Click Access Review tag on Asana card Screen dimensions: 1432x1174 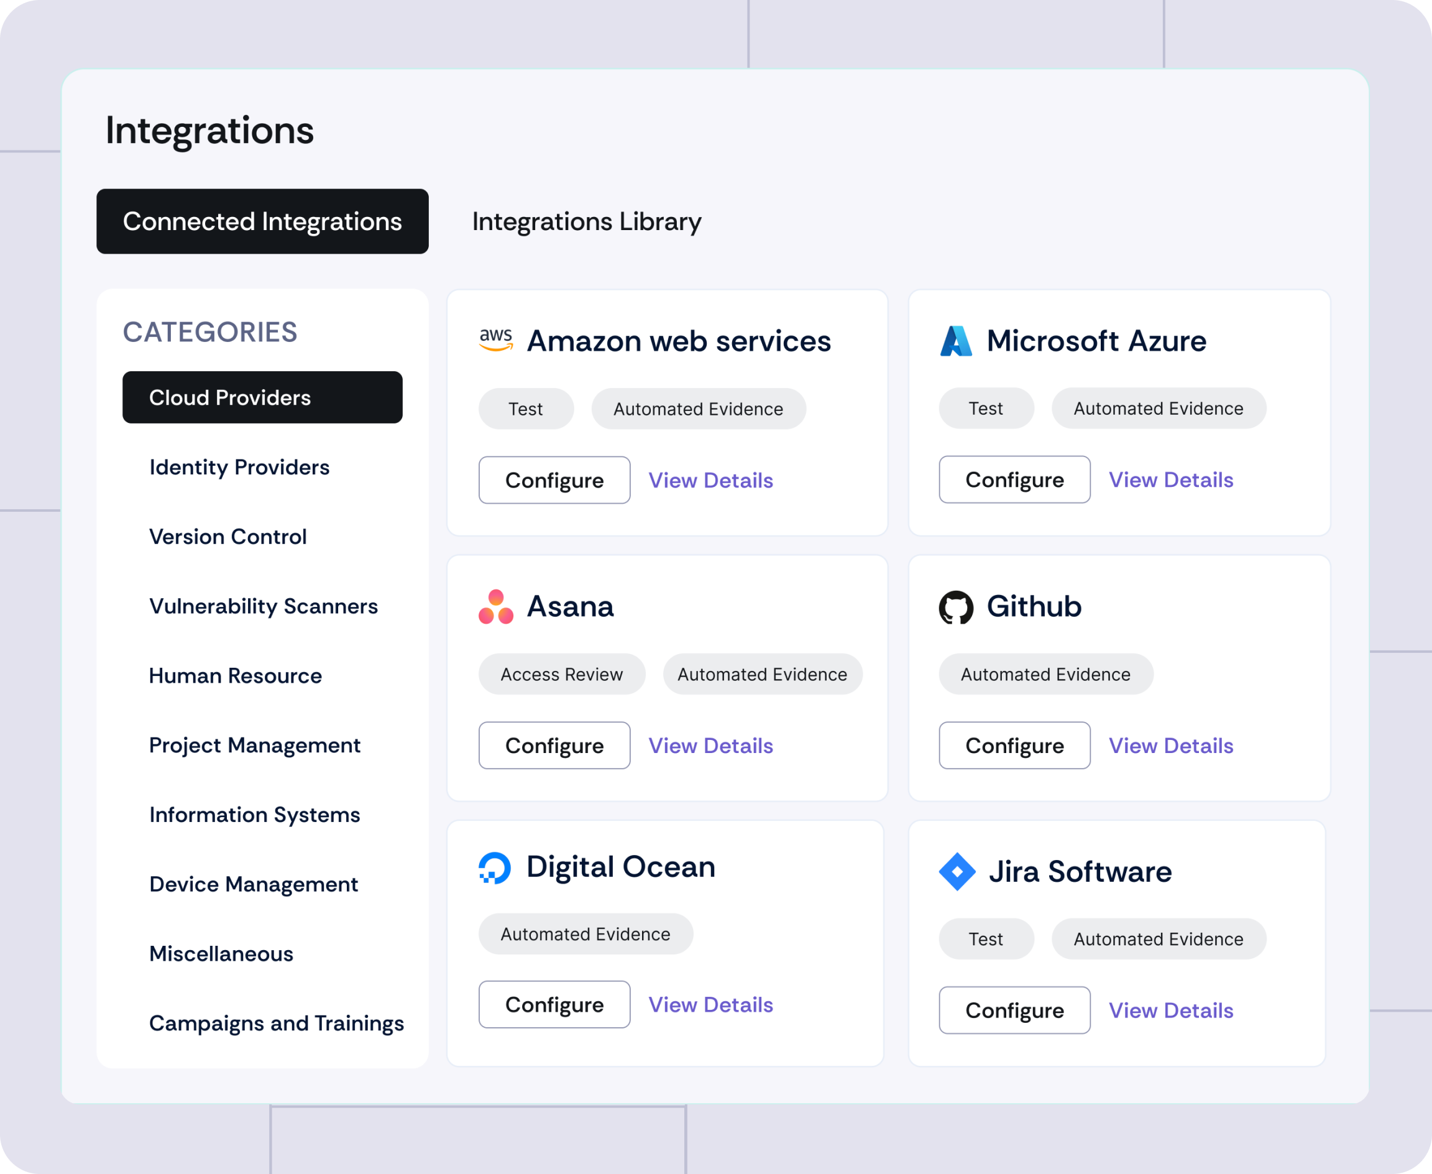(562, 673)
